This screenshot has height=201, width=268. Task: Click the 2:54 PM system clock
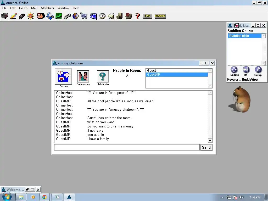coord(255,197)
